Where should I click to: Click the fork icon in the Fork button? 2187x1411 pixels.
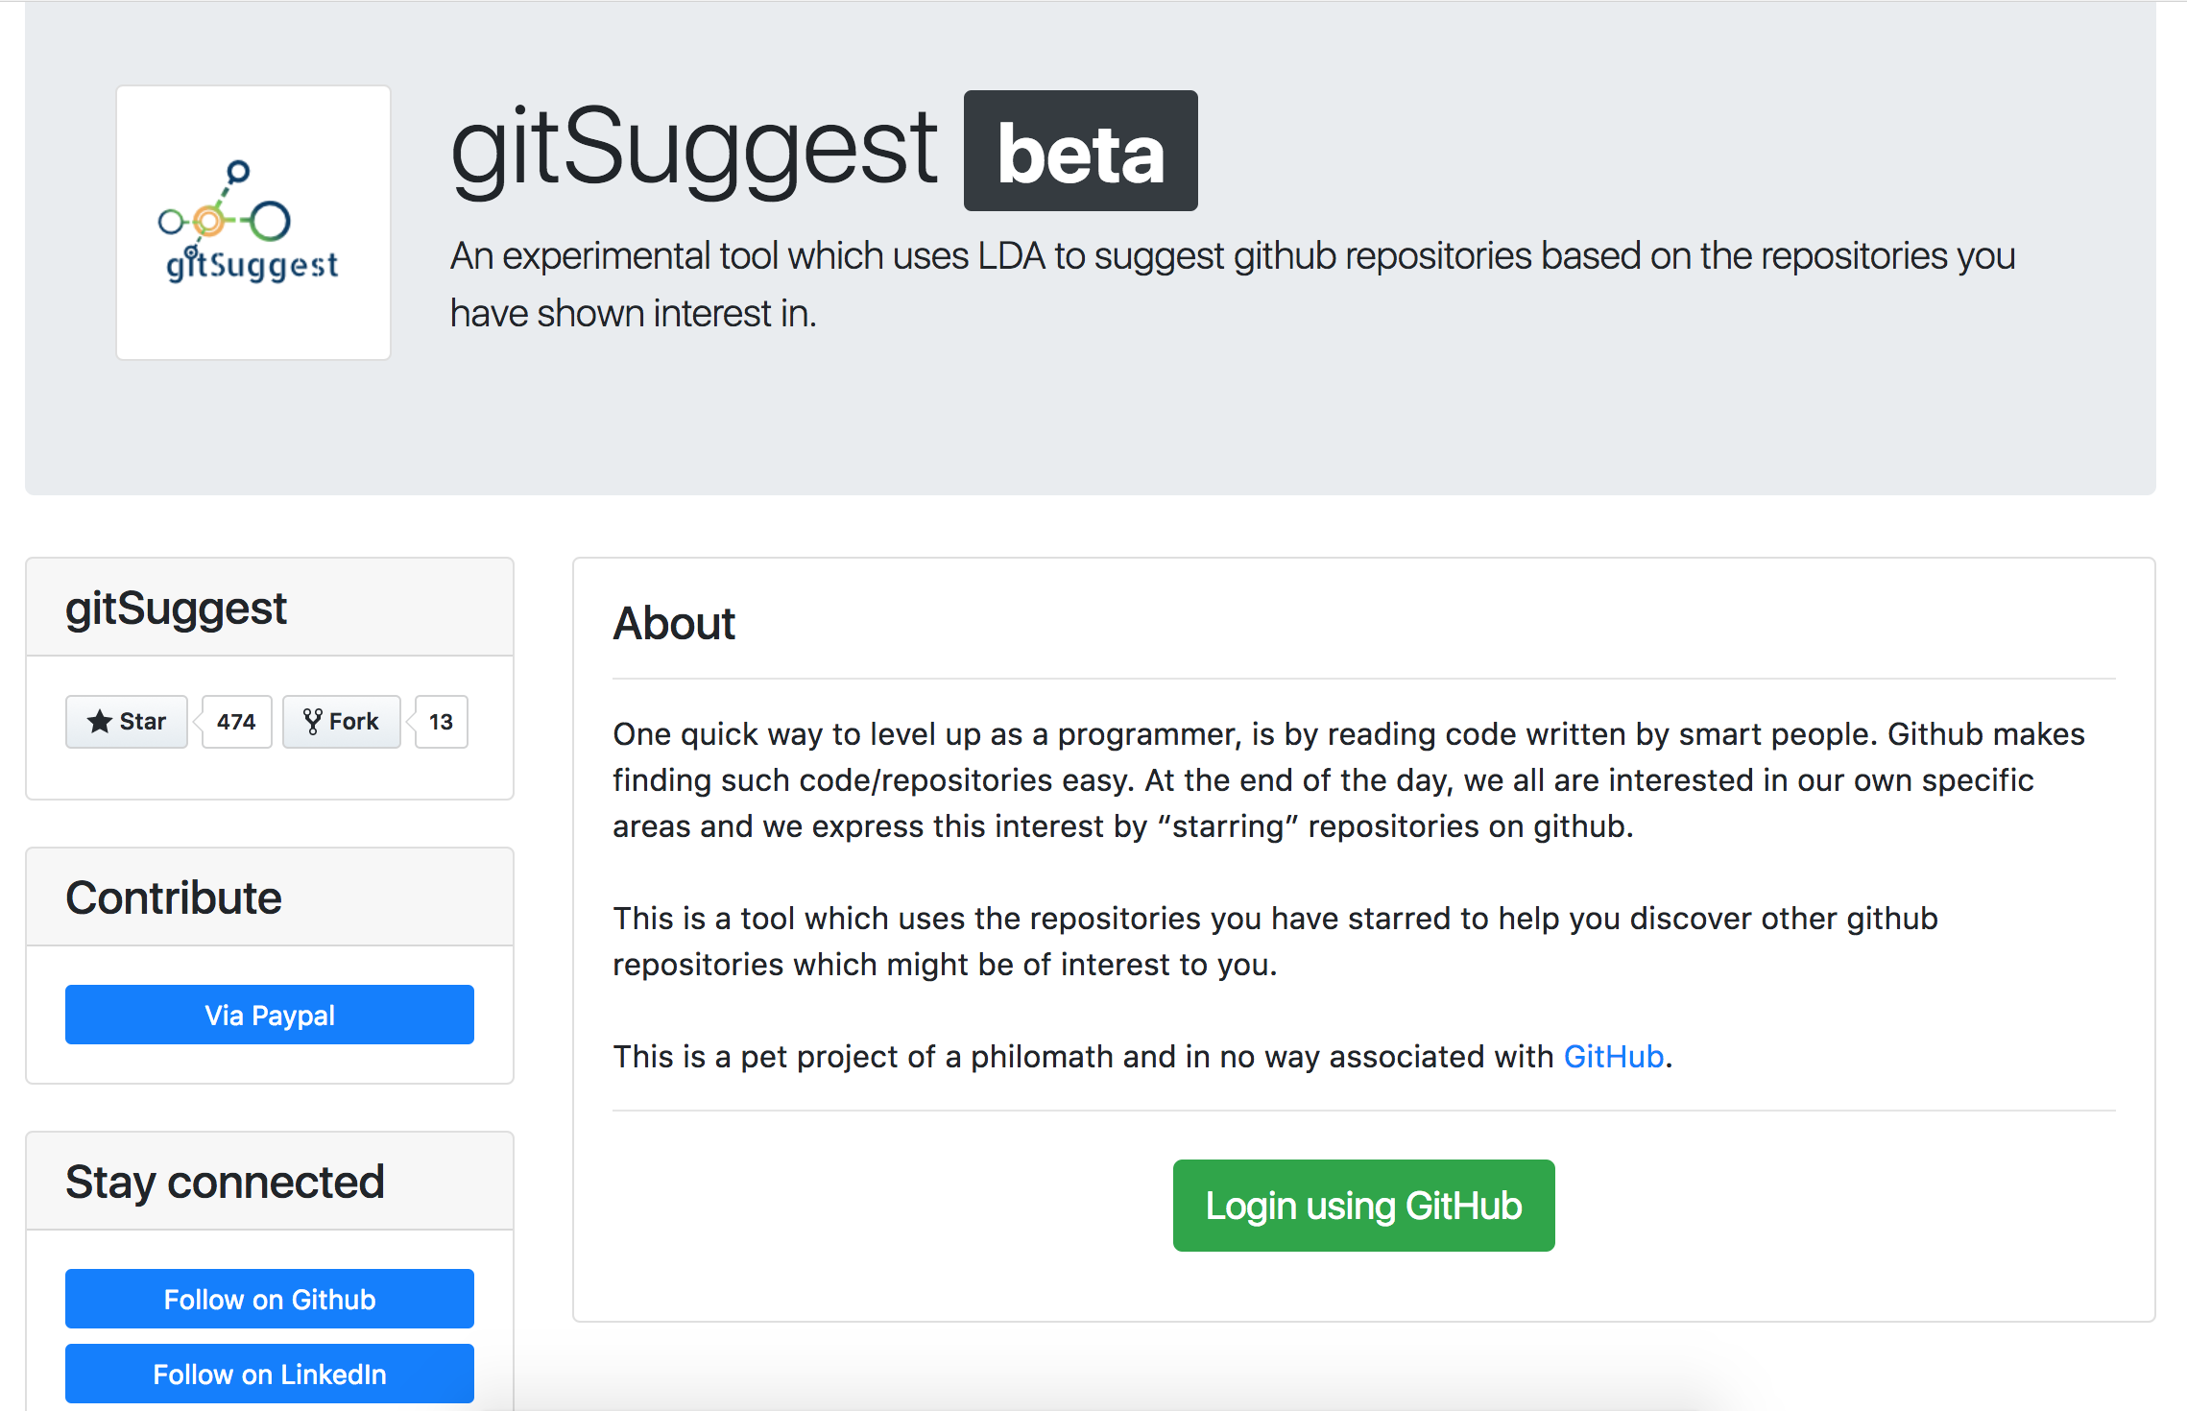pyautogui.click(x=314, y=721)
